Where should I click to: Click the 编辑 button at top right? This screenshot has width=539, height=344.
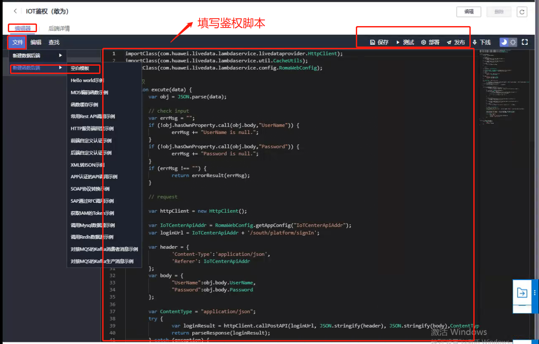click(x=469, y=12)
